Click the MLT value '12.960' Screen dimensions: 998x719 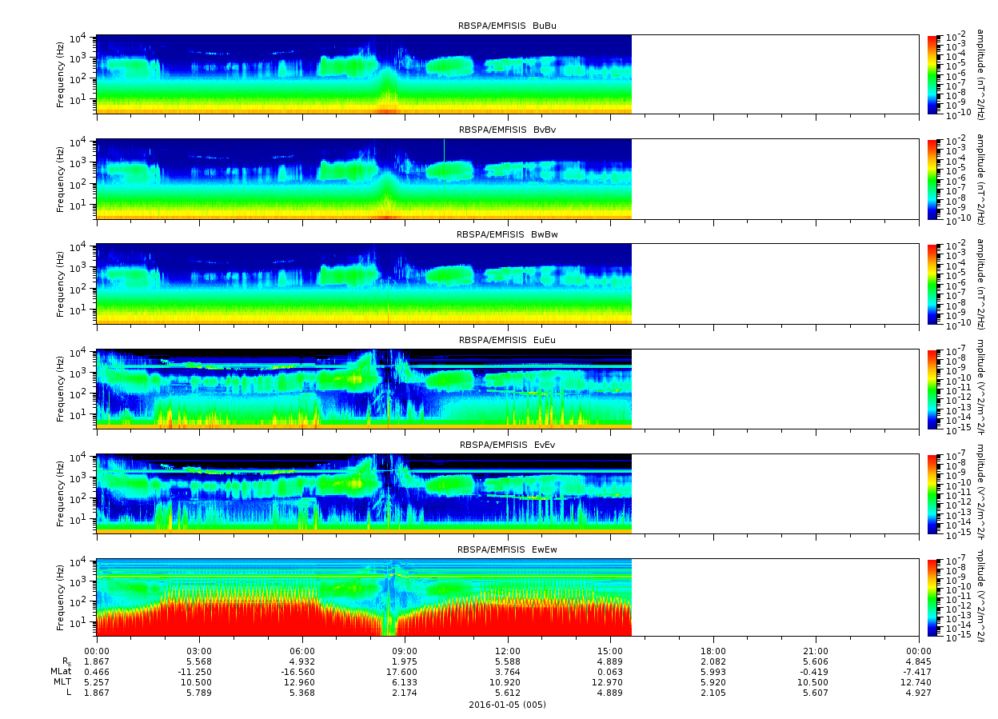coord(302,681)
